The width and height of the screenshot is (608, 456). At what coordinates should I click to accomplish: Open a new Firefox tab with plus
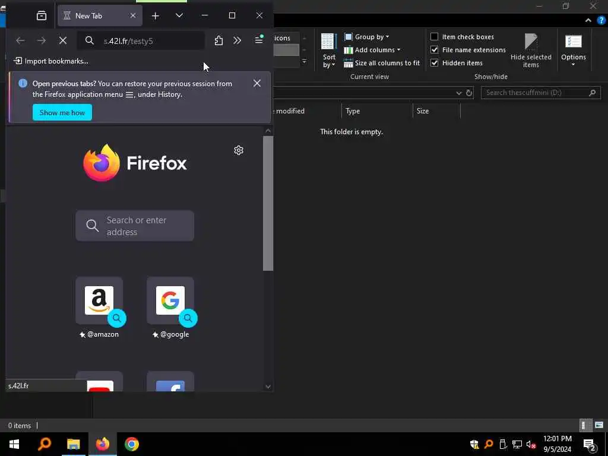pyautogui.click(x=155, y=15)
